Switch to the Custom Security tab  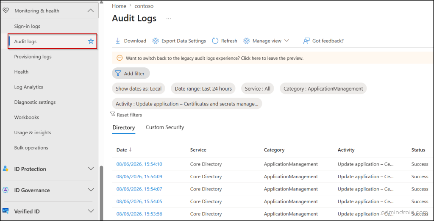[165, 127]
